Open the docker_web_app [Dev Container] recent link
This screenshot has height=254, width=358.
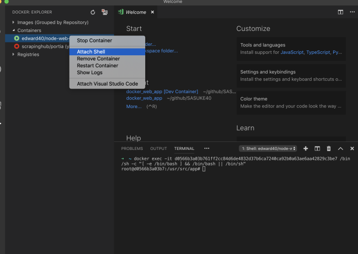[x=162, y=92]
